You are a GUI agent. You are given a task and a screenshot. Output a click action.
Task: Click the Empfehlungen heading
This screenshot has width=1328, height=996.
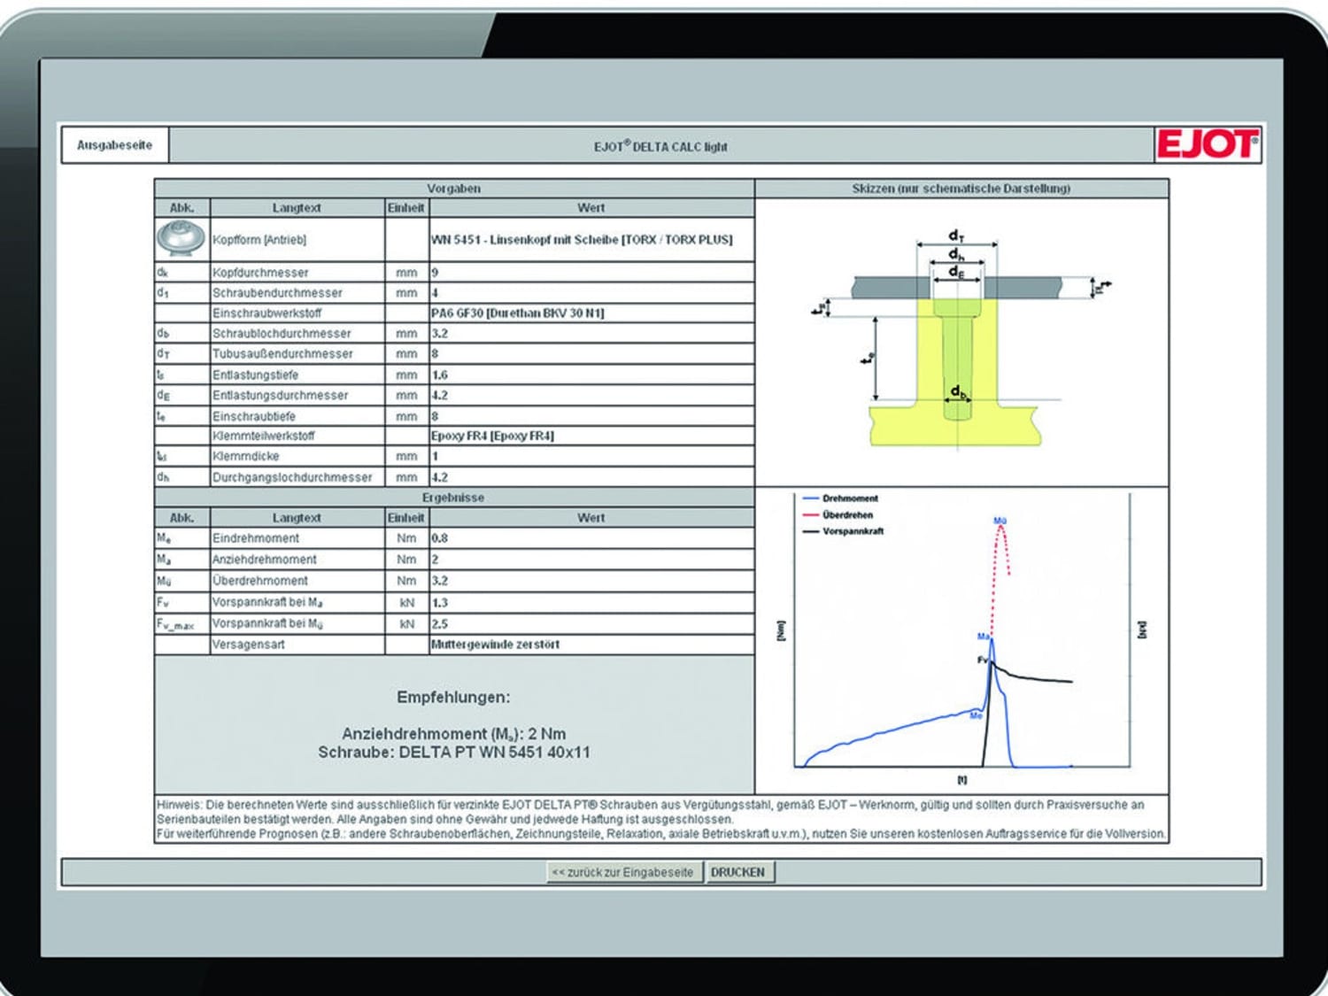pos(453,698)
